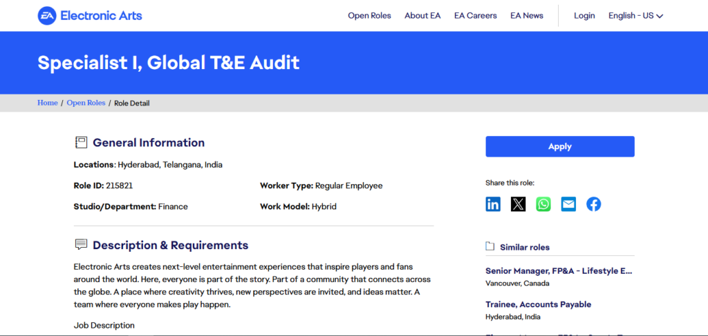The image size is (708, 336).
Task: Apply for this role
Action: [x=560, y=146]
